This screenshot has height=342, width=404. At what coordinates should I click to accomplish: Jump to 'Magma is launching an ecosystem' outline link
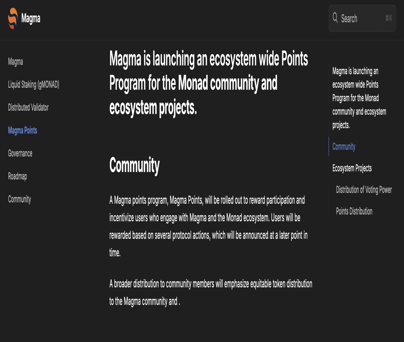point(359,98)
